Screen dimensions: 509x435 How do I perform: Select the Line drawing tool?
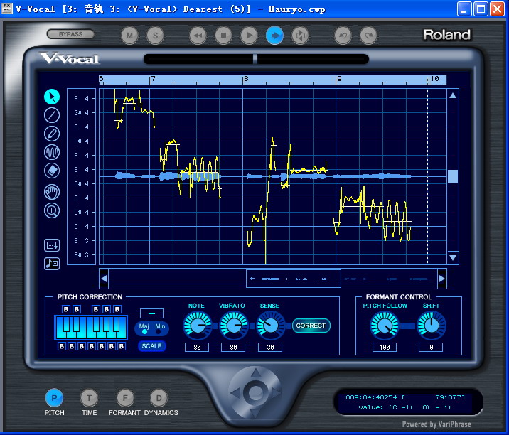pos(52,115)
